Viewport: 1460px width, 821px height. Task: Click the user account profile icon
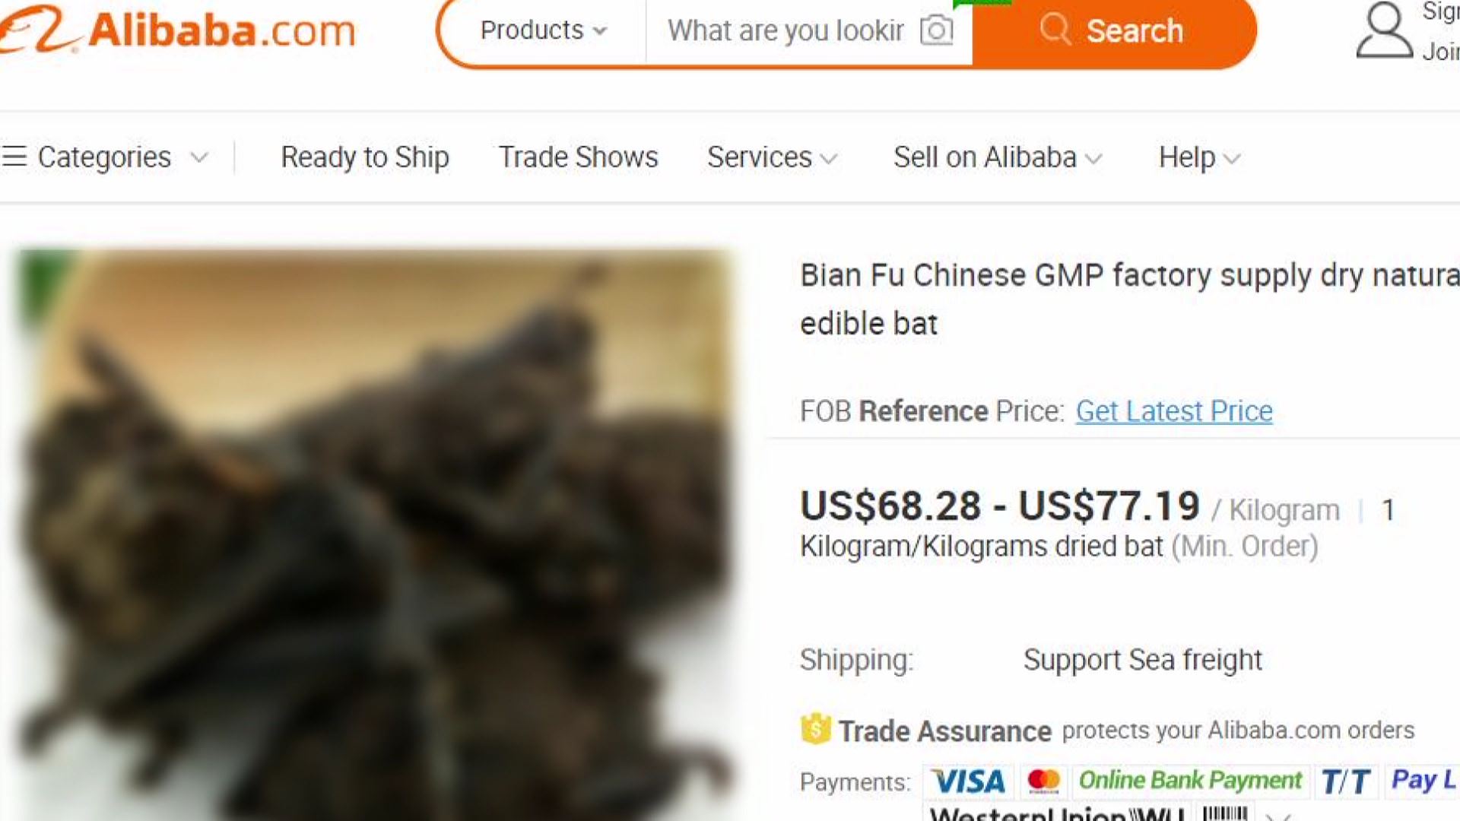tap(1384, 30)
